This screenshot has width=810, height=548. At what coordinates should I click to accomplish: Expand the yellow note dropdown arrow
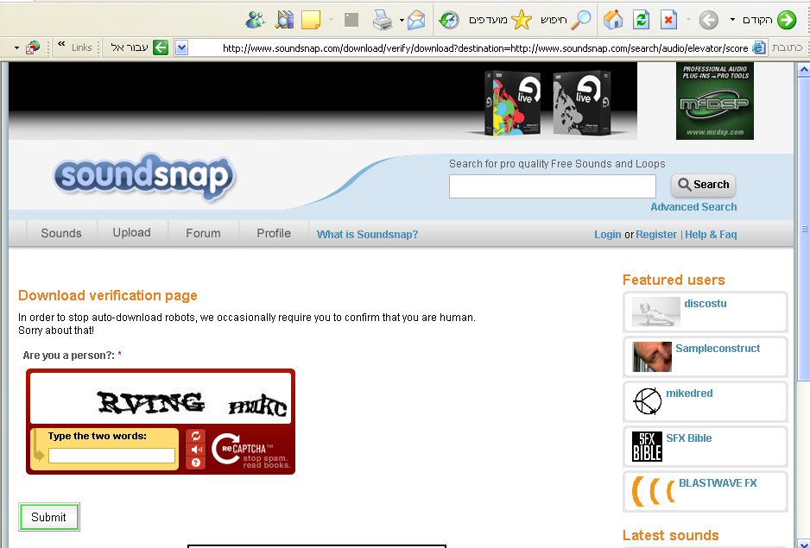(331, 20)
